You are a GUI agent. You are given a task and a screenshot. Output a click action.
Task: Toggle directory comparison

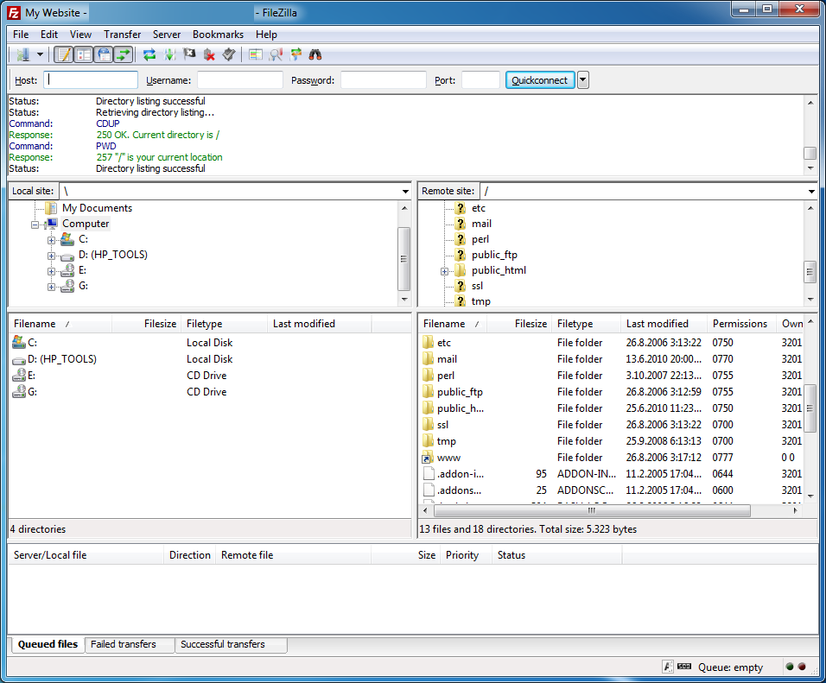tap(276, 54)
